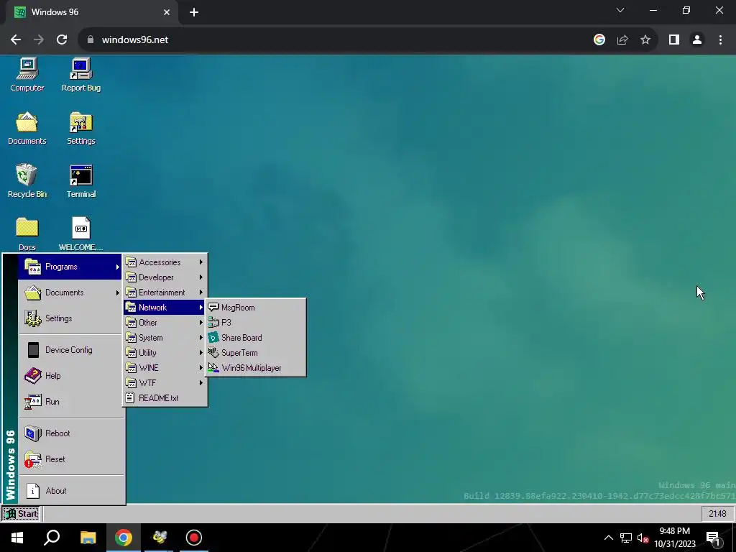Select Settings in the Start menu
The image size is (736, 552).
tap(71, 318)
